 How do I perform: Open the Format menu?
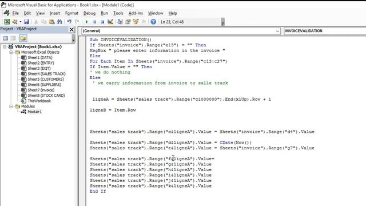[x=71, y=13]
